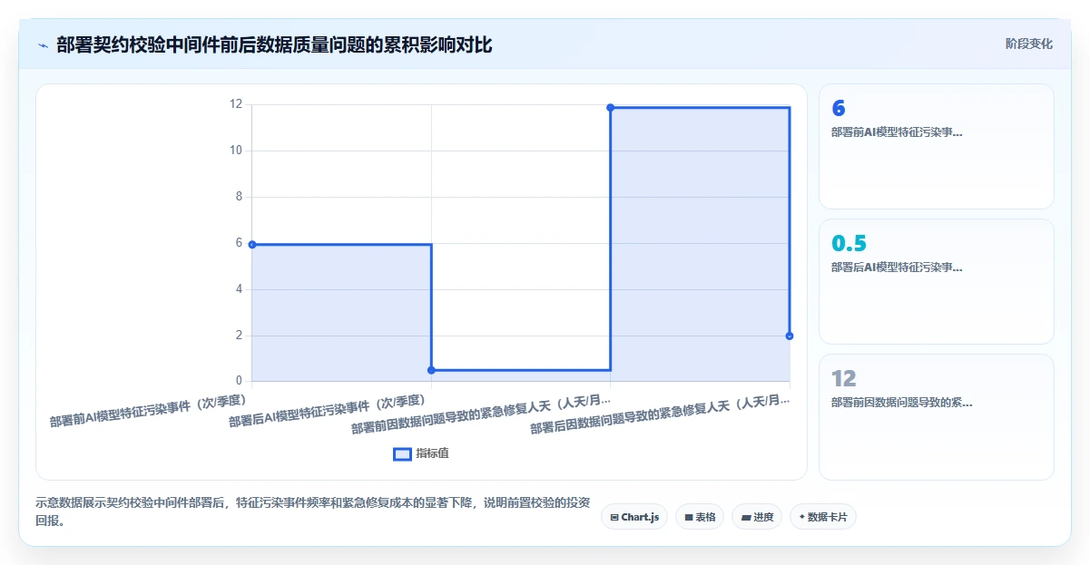Click the data point at value 2
The height and width of the screenshot is (565, 1090).
coord(790,336)
